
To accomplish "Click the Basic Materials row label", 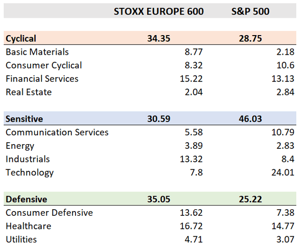I will pyautogui.click(x=37, y=52).
